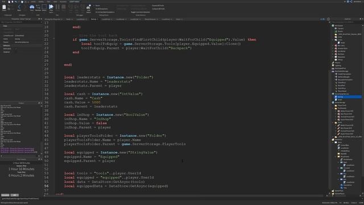Collapse the Behavior section in Properties
The width and height of the screenshot is (364, 205).
click(6, 46)
